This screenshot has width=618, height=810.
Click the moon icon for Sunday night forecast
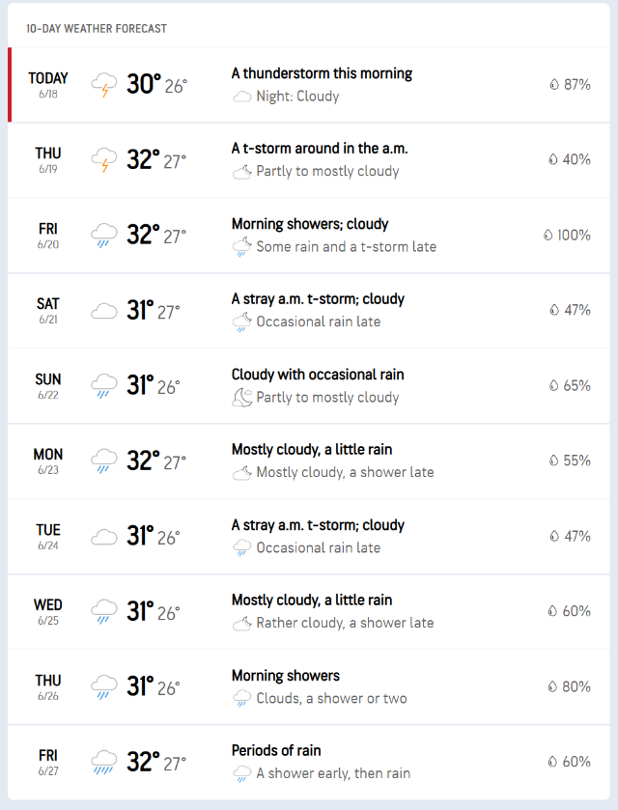click(241, 398)
